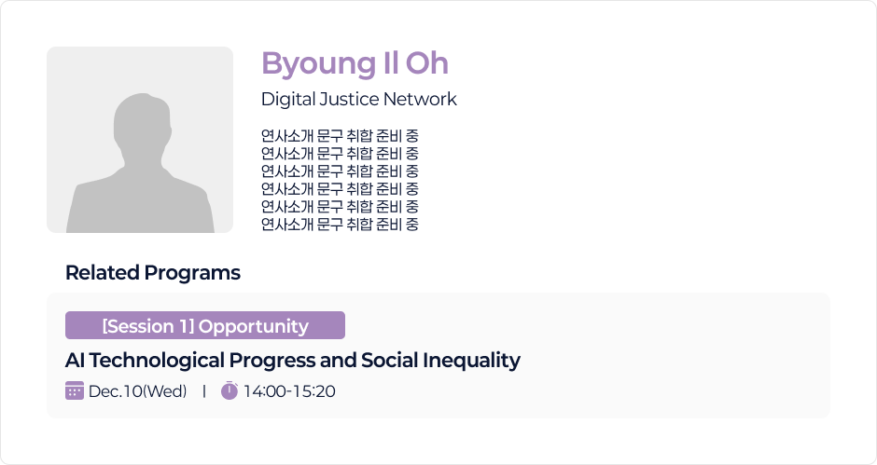Click the fifth line of Korean speaker bio
The image size is (877, 465).
(x=340, y=207)
